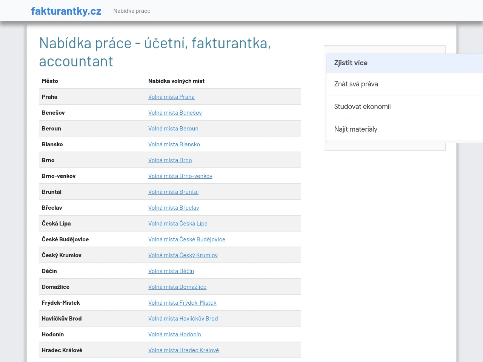Select the Znát svá práva ad item
This screenshot has height=362, width=483.
coord(405,84)
